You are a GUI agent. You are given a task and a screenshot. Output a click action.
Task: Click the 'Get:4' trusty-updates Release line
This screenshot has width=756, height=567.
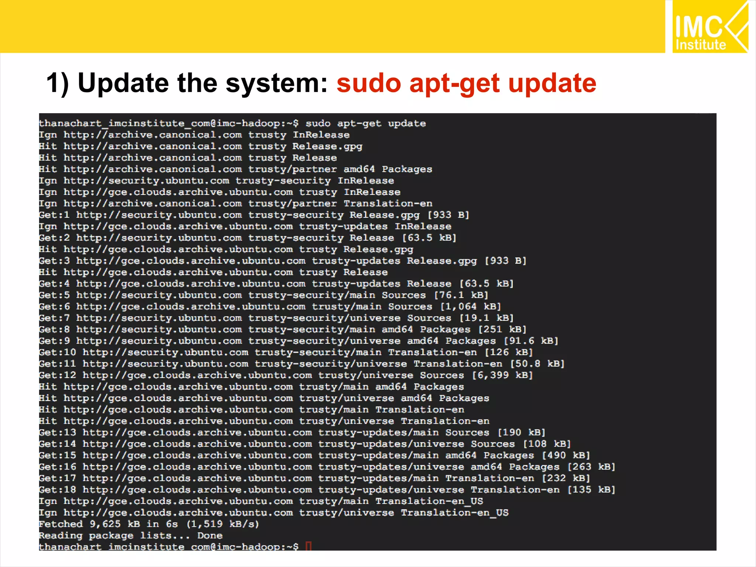coord(276,283)
